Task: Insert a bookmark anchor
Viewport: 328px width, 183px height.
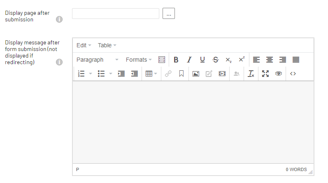Action: pyautogui.click(x=181, y=74)
